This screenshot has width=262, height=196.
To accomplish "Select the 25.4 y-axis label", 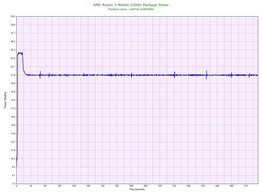I will point(13,50).
